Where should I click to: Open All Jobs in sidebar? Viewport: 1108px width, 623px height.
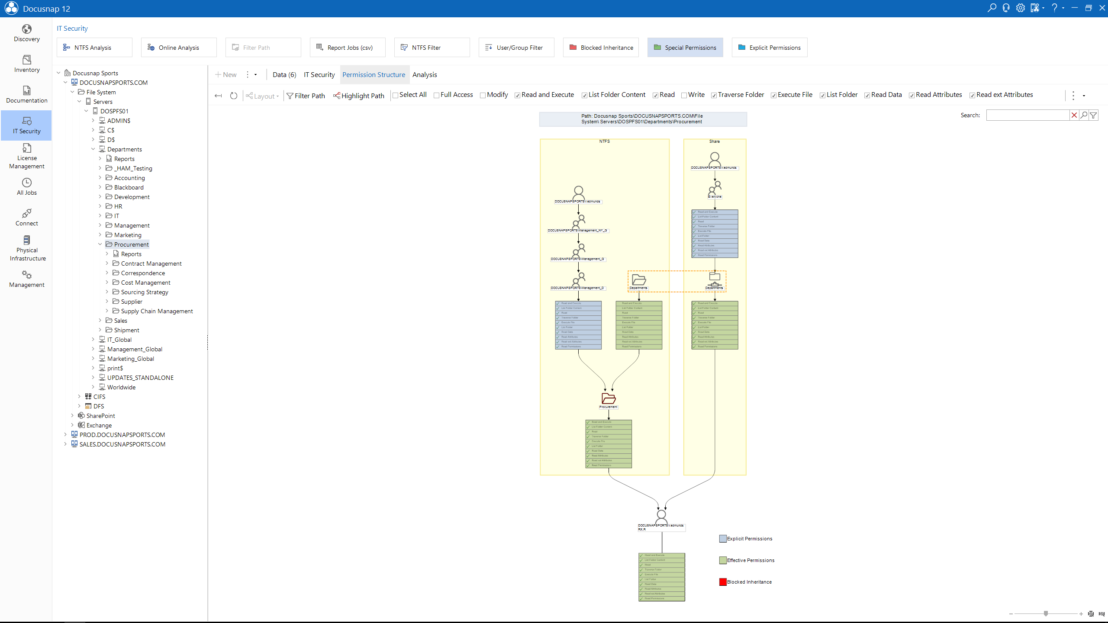coord(26,187)
